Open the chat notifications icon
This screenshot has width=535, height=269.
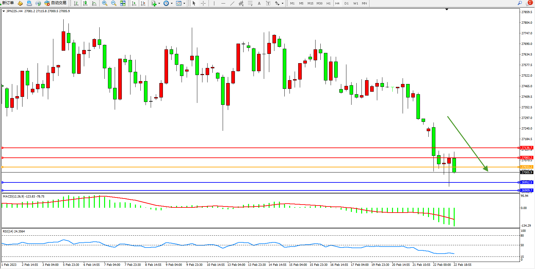(x=528, y=3)
